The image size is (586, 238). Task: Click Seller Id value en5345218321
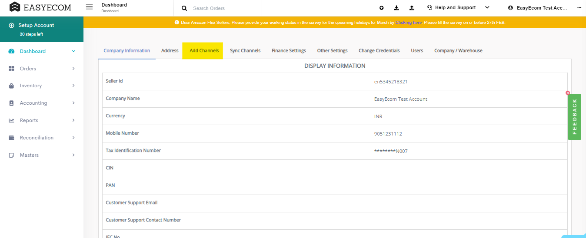pos(391,82)
